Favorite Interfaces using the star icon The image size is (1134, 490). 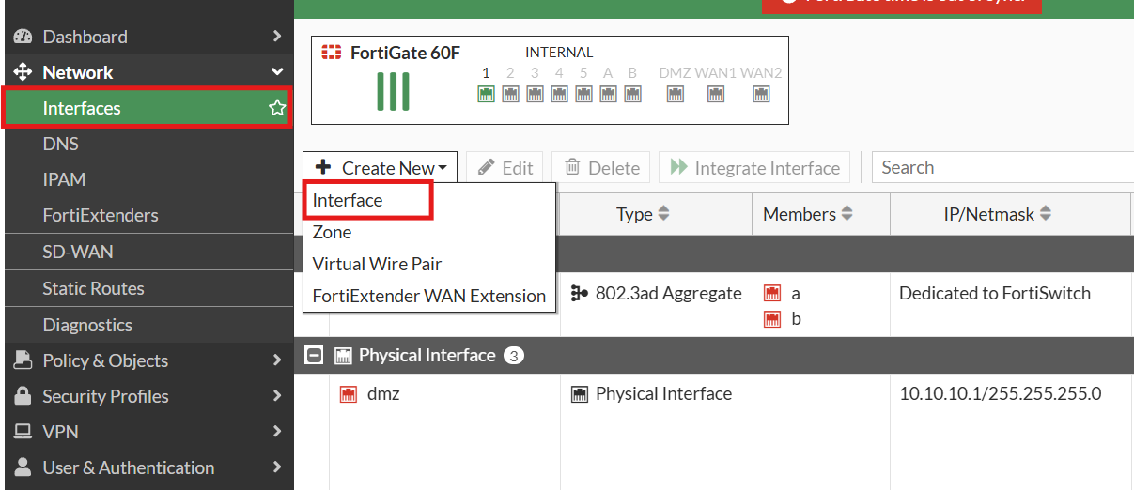click(277, 108)
